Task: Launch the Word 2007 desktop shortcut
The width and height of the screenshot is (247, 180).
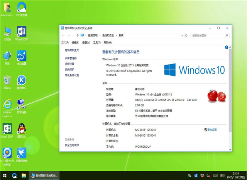Action: click(x=22, y=33)
